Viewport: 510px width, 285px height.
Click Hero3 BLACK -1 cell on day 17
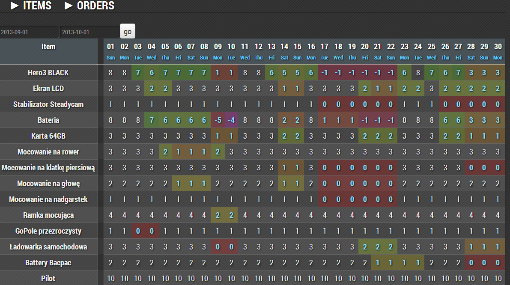[325, 72]
